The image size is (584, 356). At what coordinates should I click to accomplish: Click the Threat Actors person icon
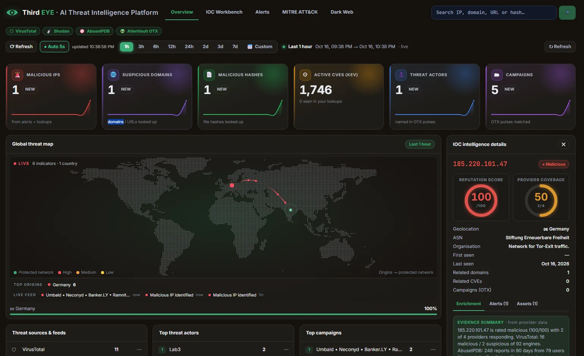coord(401,75)
